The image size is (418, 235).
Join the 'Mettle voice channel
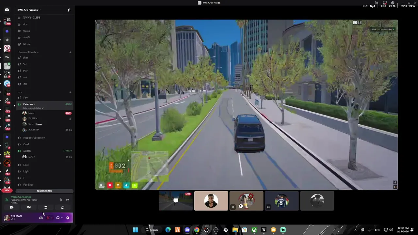[44, 151]
